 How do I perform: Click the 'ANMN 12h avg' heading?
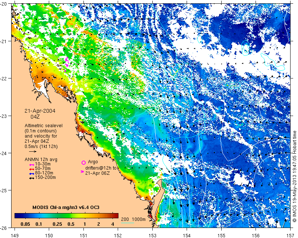click(41, 160)
